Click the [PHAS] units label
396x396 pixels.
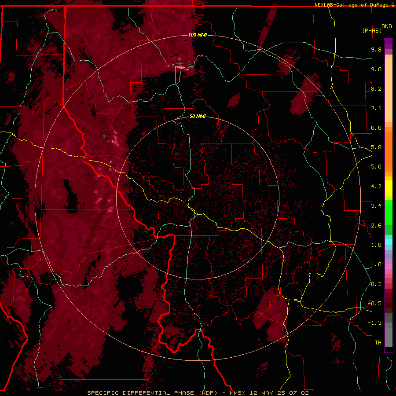(372, 30)
